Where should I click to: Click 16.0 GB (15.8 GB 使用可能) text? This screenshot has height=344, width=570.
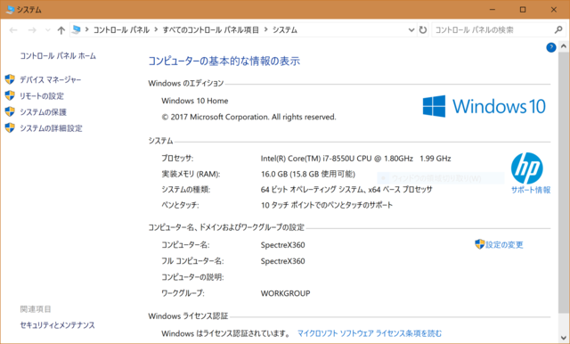tap(308, 174)
